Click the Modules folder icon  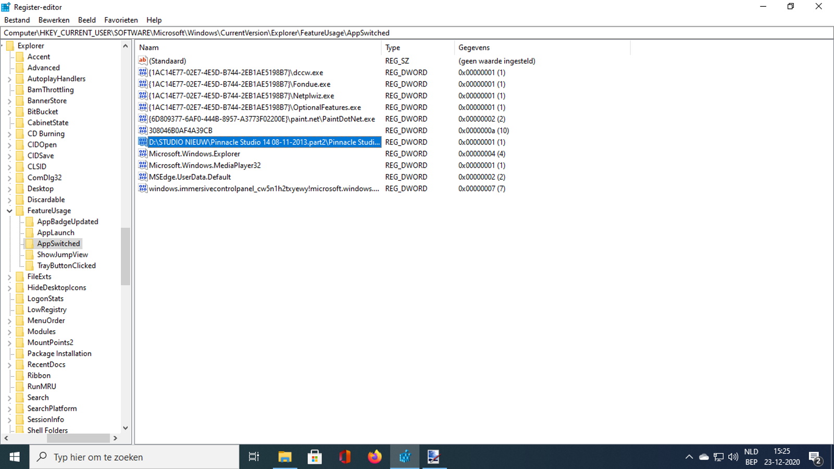tap(20, 331)
